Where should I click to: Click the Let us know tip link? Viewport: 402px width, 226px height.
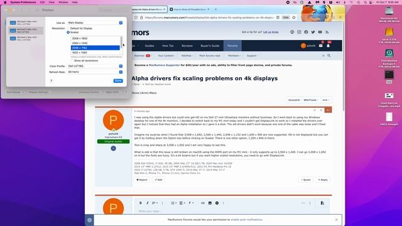[x=271, y=32]
